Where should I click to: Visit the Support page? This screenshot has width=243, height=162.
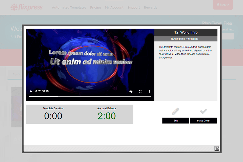[x=133, y=7]
